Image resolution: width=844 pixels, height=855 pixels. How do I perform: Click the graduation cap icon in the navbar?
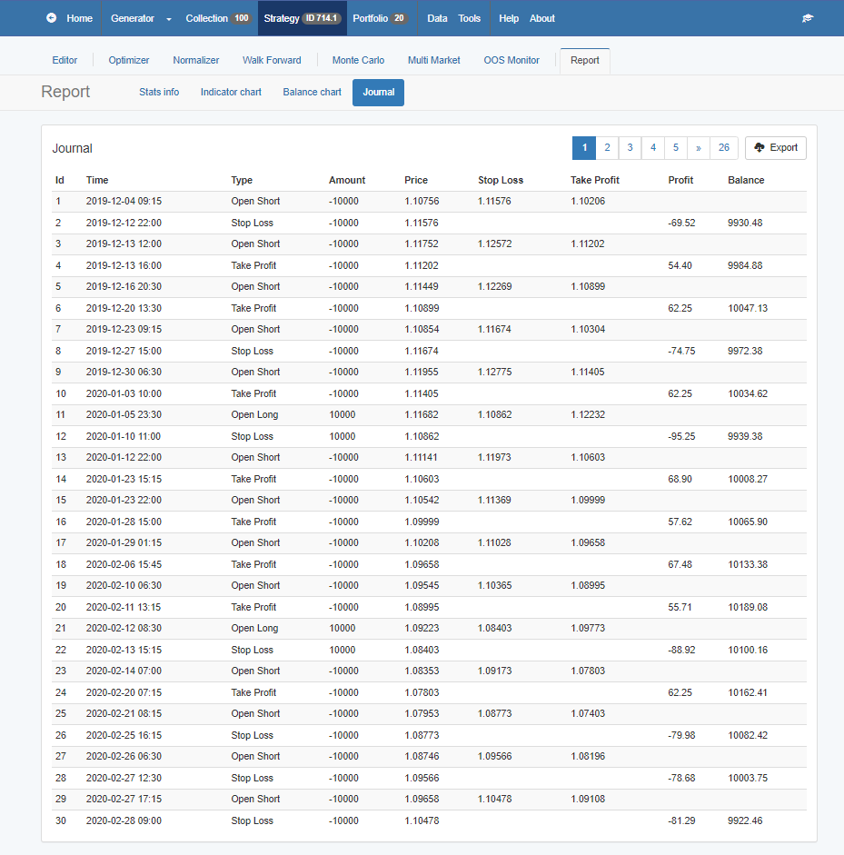point(808,18)
